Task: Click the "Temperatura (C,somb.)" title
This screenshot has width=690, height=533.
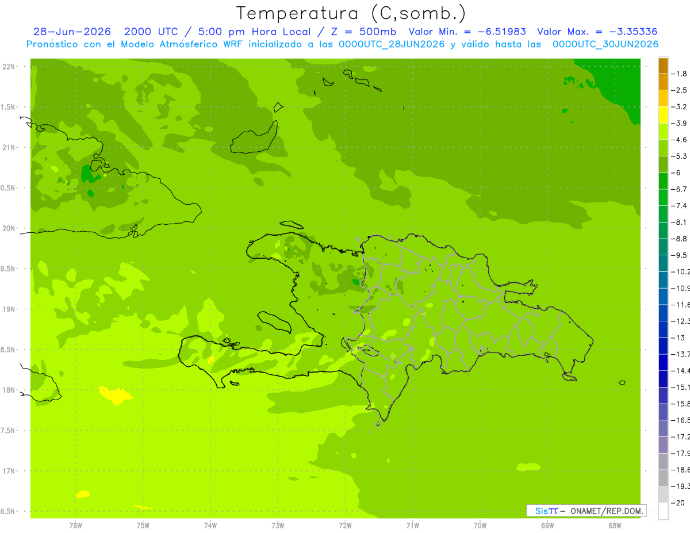Action: coord(351,13)
